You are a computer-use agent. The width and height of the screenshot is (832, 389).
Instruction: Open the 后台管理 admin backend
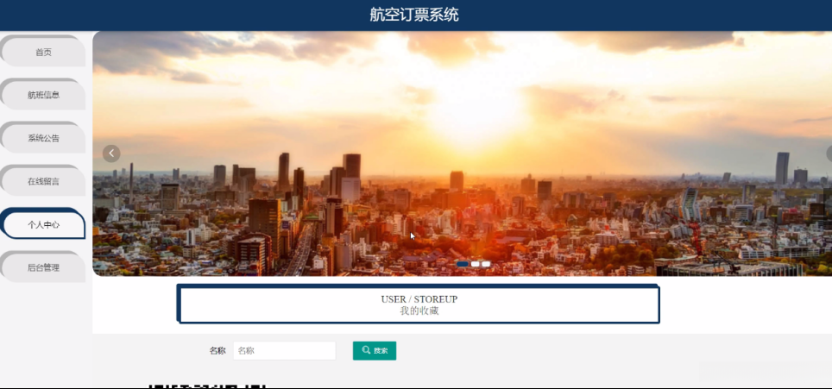(43, 267)
